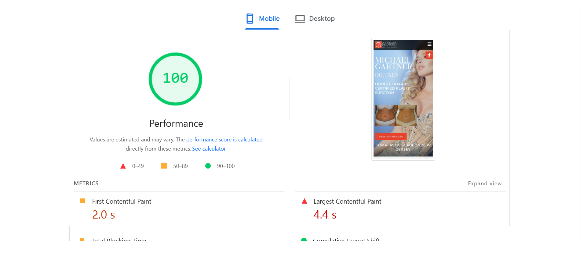Image resolution: width=580 pixels, height=253 pixels.
Task: Expand the First Contentful Paint metric
Action: [x=122, y=201]
